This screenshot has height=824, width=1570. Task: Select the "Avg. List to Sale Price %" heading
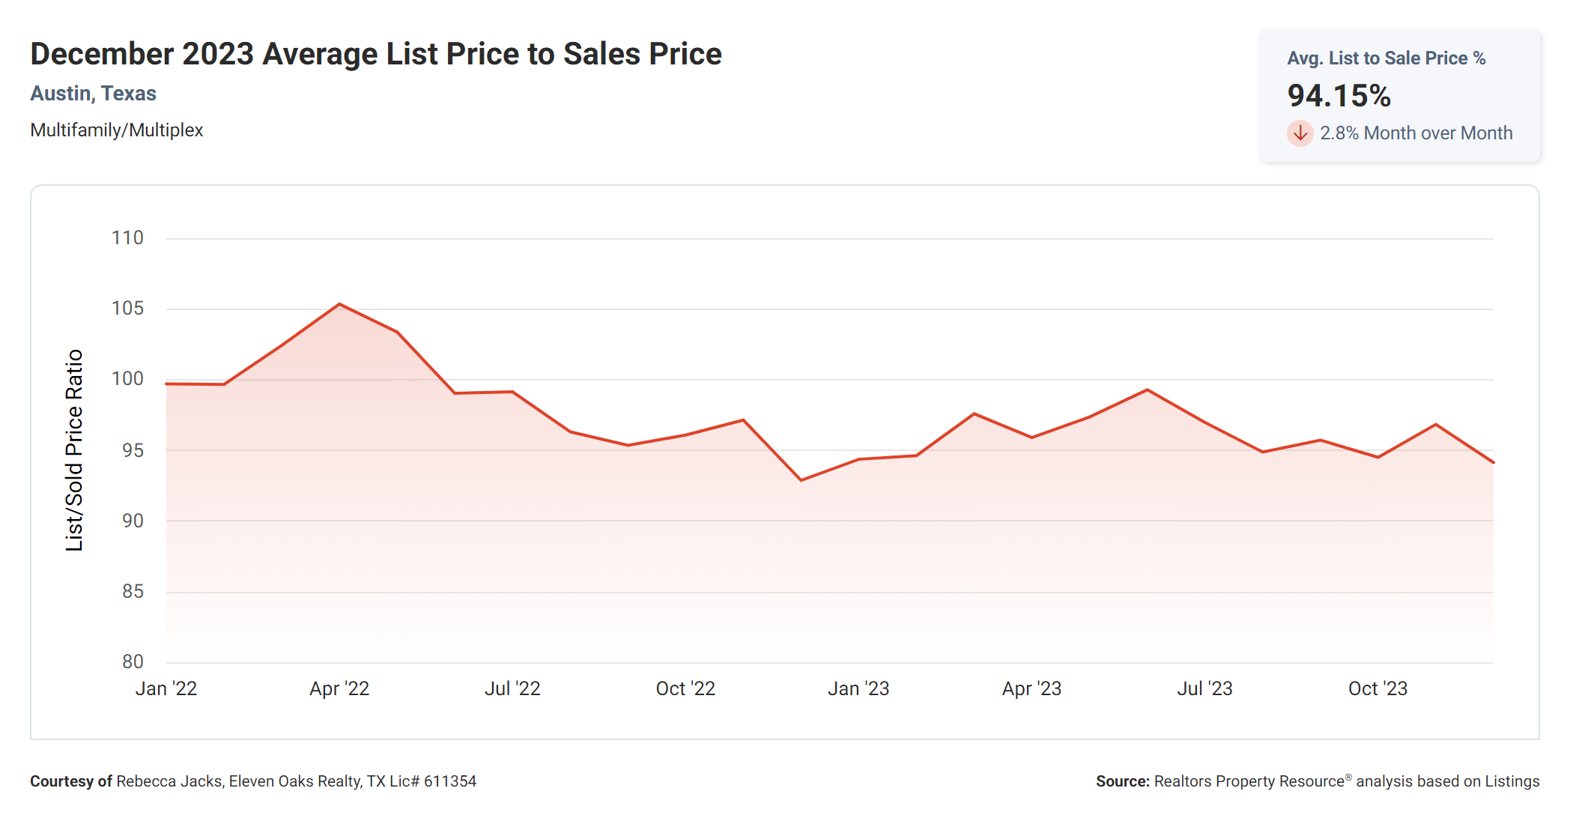(1386, 58)
